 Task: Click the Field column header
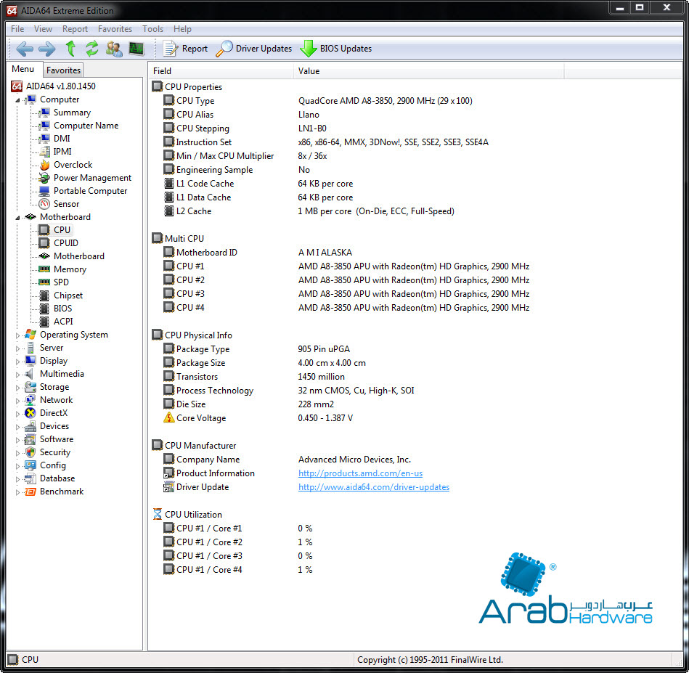[221, 70]
